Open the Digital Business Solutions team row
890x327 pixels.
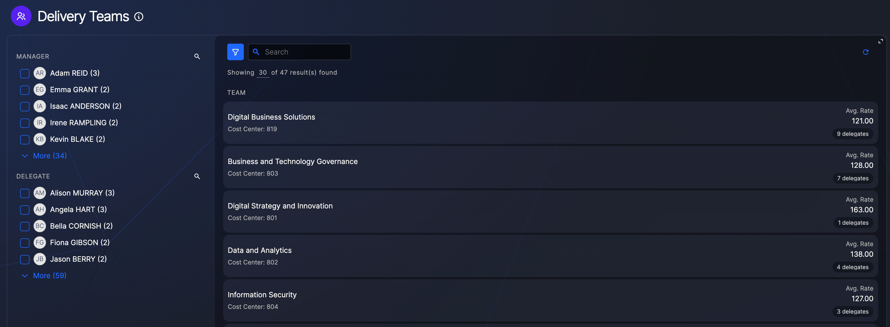pyautogui.click(x=271, y=117)
